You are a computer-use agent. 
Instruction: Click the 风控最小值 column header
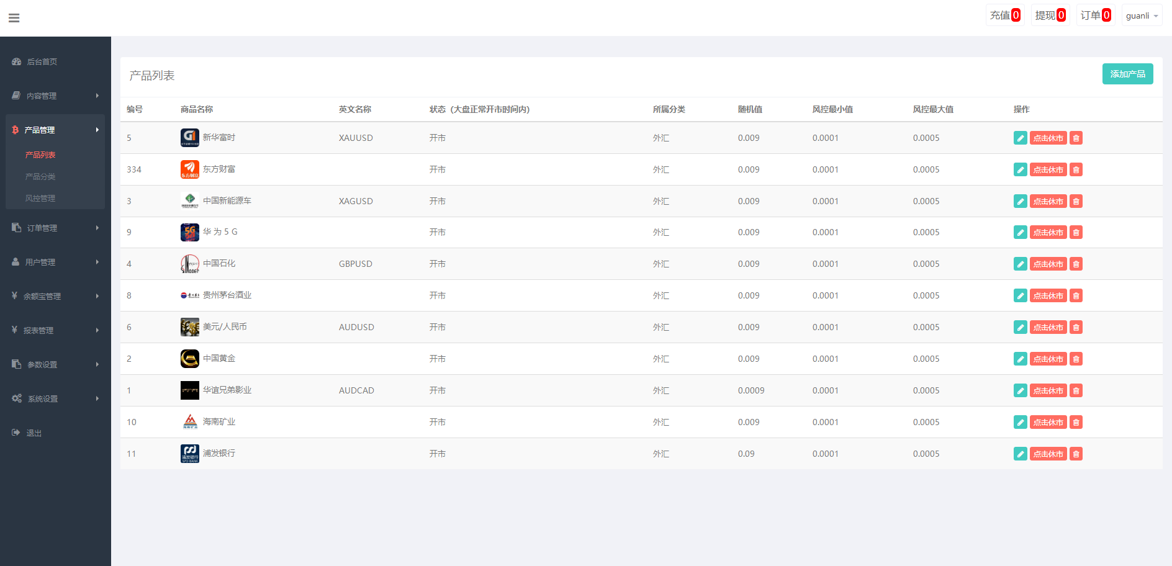tap(832, 109)
